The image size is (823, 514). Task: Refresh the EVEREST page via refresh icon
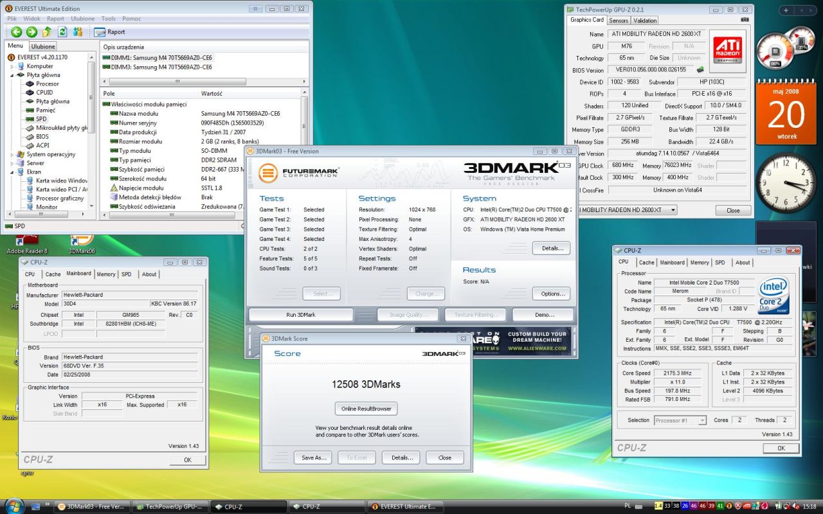62,32
